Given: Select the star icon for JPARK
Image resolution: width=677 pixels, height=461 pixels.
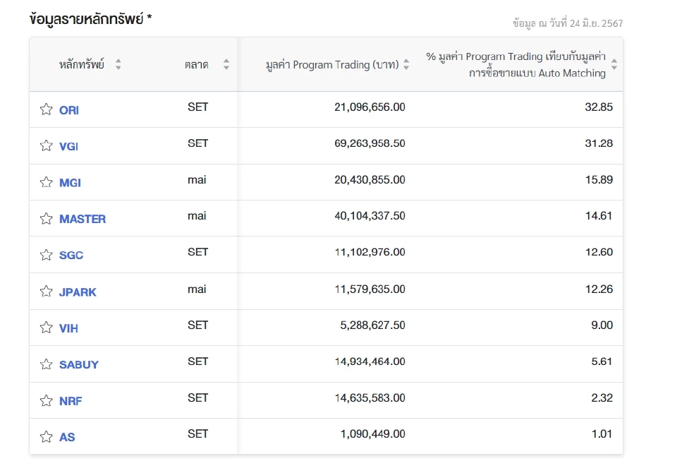Looking at the screenshot, I should [46, 291].
